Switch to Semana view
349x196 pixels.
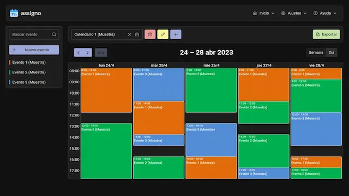(316, 53)
